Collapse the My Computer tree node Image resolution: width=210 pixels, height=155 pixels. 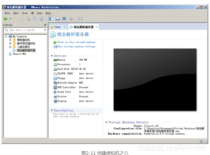(x=6, y=36)
